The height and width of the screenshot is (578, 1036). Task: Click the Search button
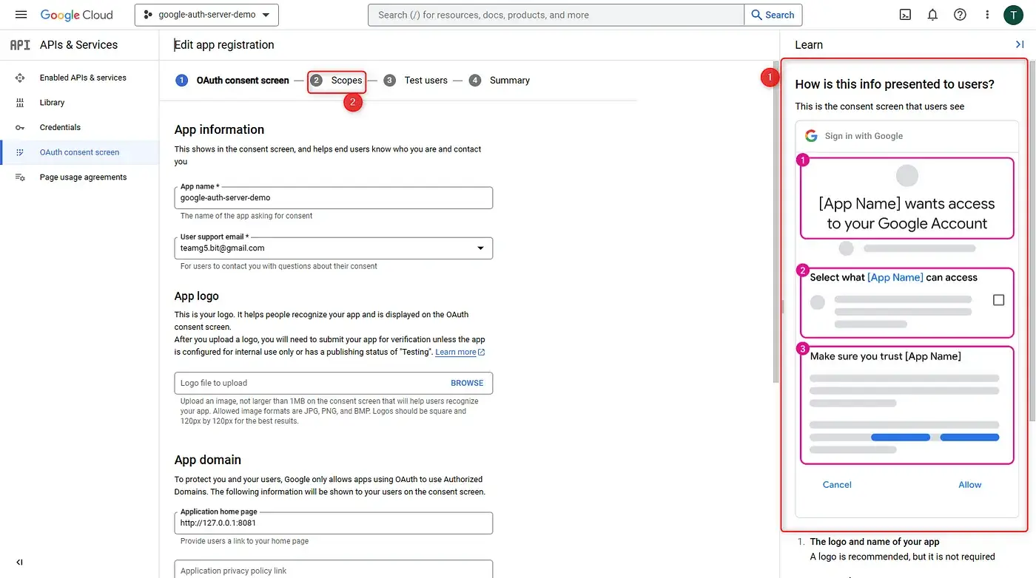[x=773, y=15]
